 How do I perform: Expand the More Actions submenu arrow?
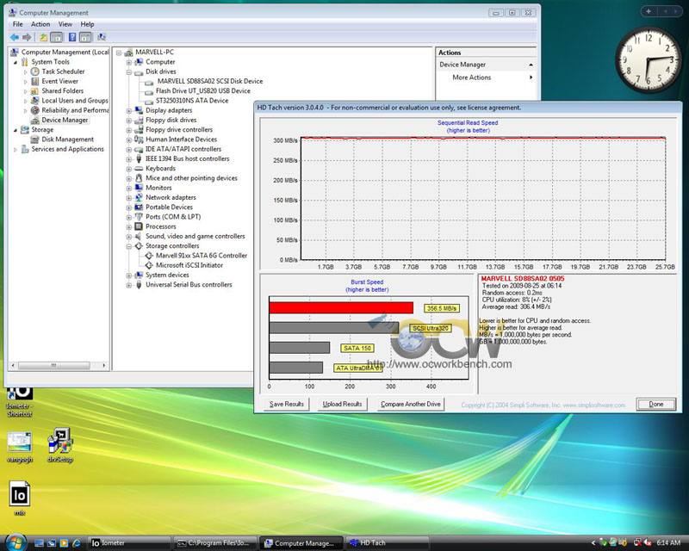point(531,77)
